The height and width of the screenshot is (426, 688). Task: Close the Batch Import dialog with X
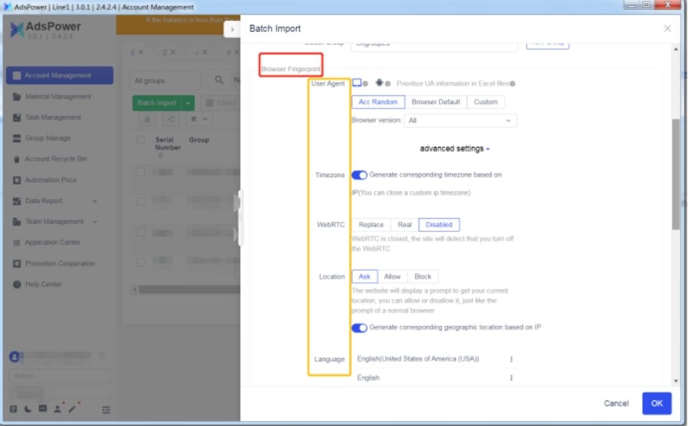[667, 29]
